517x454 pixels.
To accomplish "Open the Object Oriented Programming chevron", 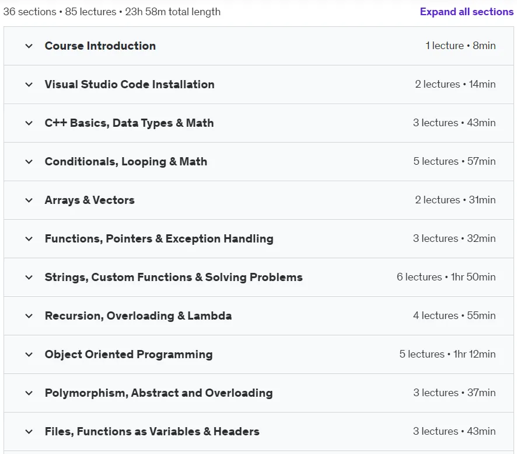I will click(29, 355).
